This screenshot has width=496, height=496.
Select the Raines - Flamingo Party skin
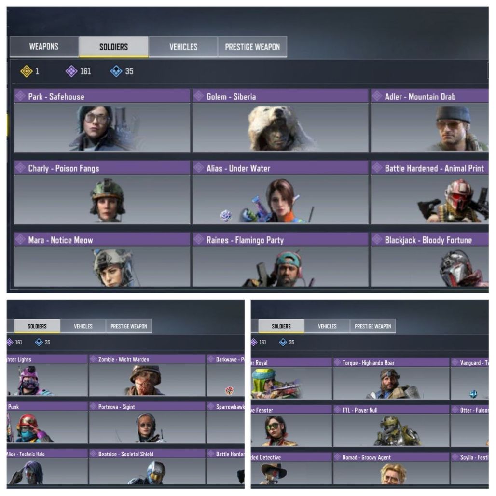coord(281,260)
